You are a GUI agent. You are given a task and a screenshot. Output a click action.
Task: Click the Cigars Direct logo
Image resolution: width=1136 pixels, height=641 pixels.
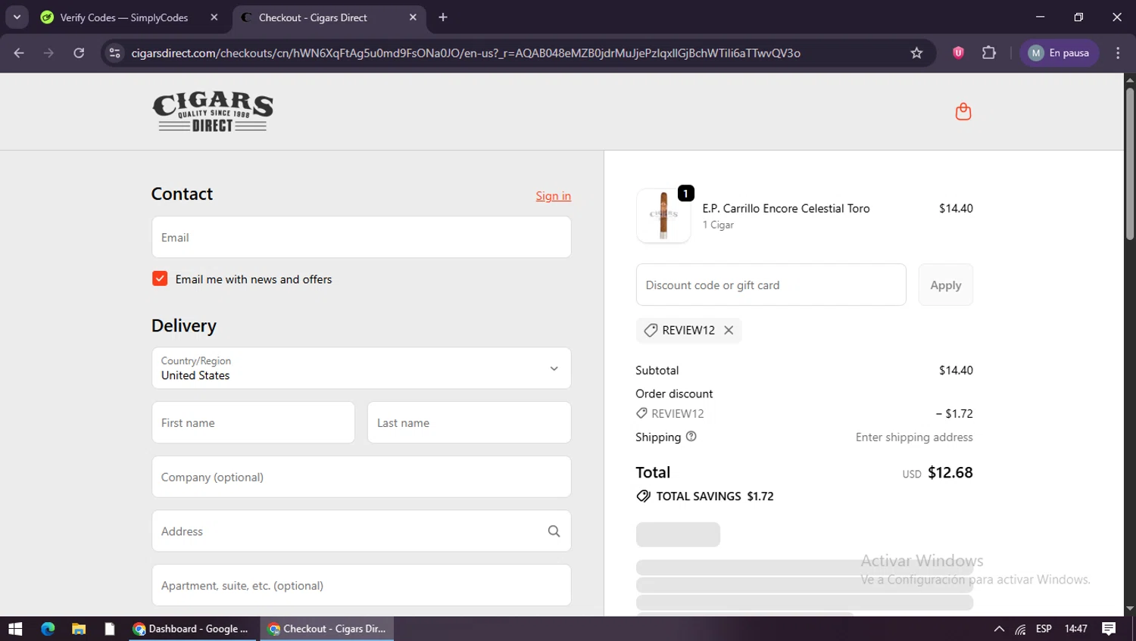[213, 112]
